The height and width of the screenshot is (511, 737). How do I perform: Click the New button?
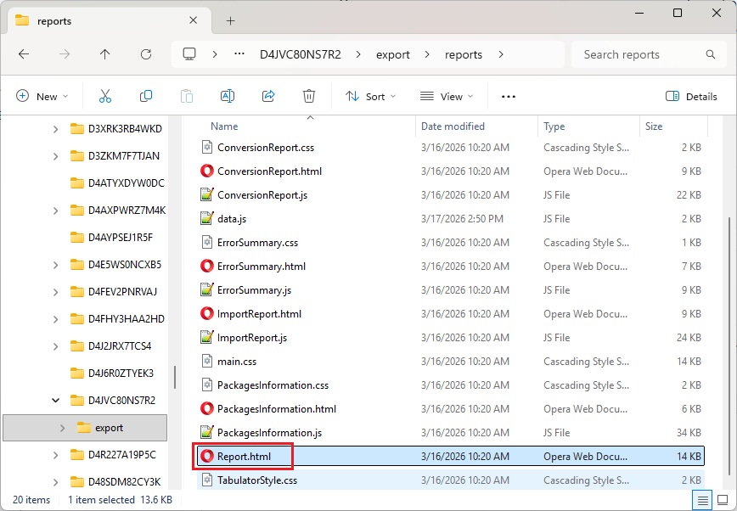(x=42, y=97)
